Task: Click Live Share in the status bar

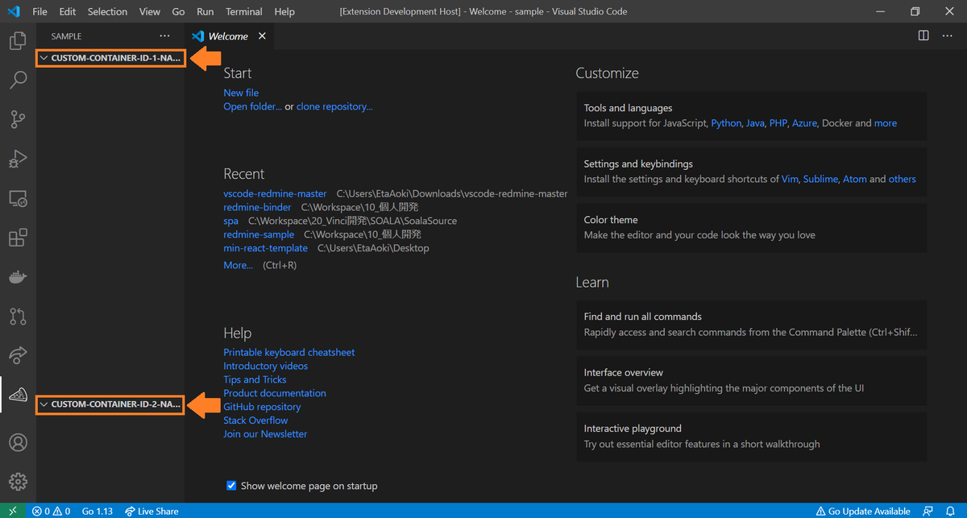Action: tap(151, 511)
